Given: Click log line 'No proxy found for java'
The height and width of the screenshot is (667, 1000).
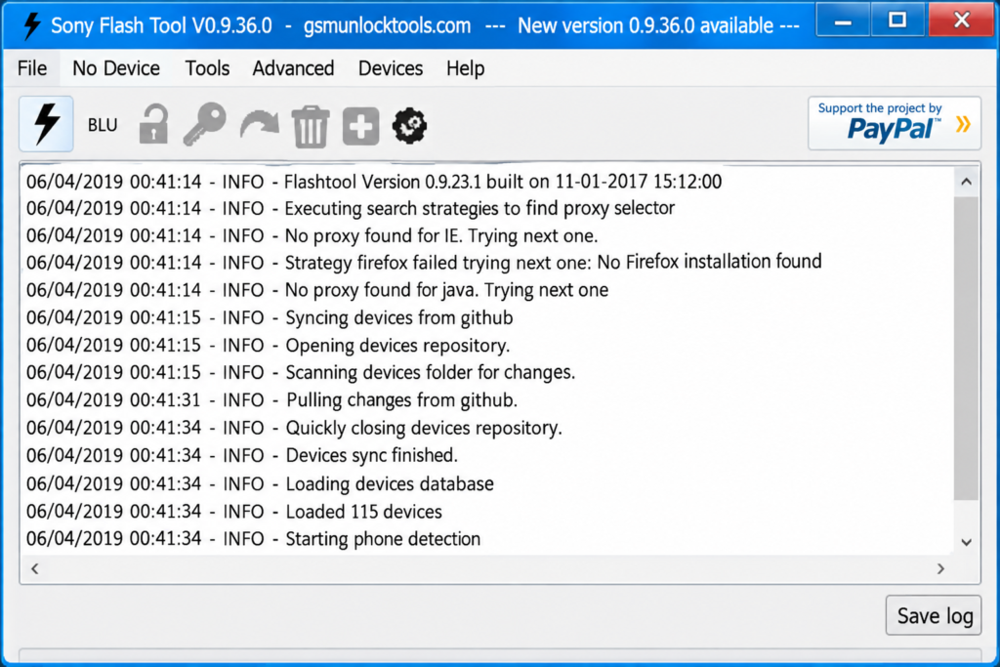Looking at the screenshot, I should (317, 290).
